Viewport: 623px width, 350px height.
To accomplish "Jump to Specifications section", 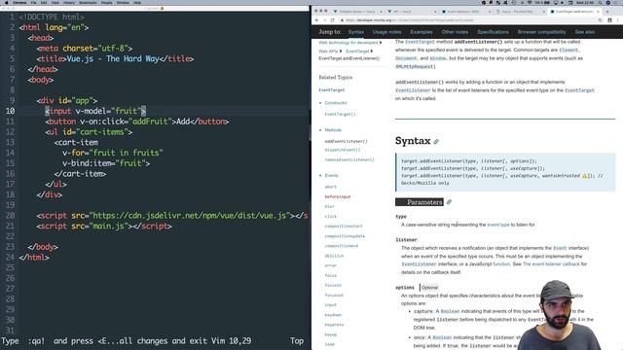I will coord(493,32).
